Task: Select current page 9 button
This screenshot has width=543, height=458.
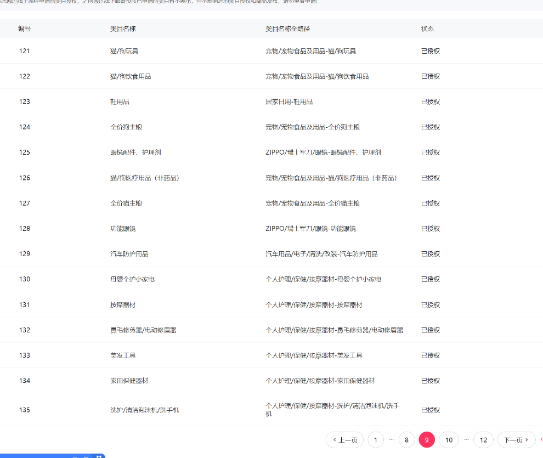Action: [427, 440]
